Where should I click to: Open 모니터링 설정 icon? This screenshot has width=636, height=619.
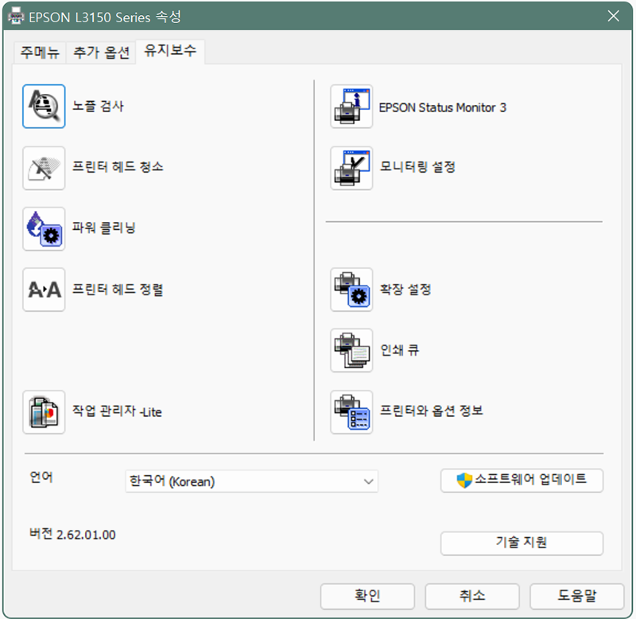pyautogui.click(x=351, y=168)
